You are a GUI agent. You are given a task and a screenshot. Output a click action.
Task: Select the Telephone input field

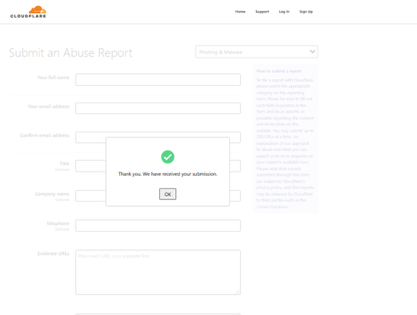[x=158, y=226]
